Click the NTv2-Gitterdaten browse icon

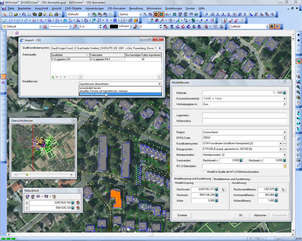(x=284, y=166)
